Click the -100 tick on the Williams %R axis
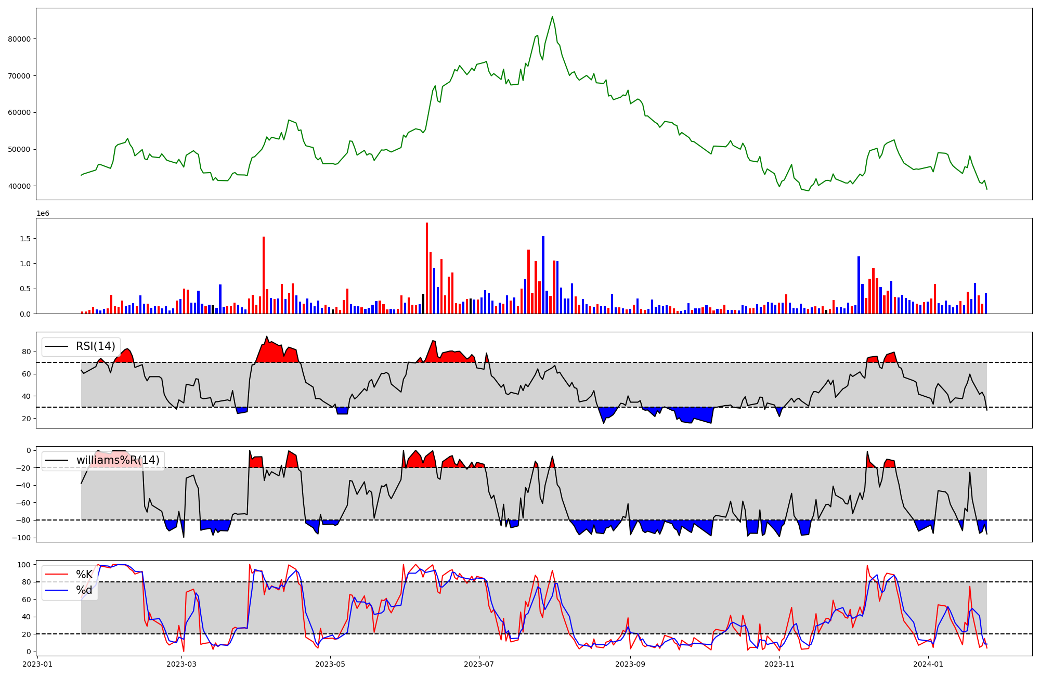This screenshot has height=676, width=1040. [21, 538]
